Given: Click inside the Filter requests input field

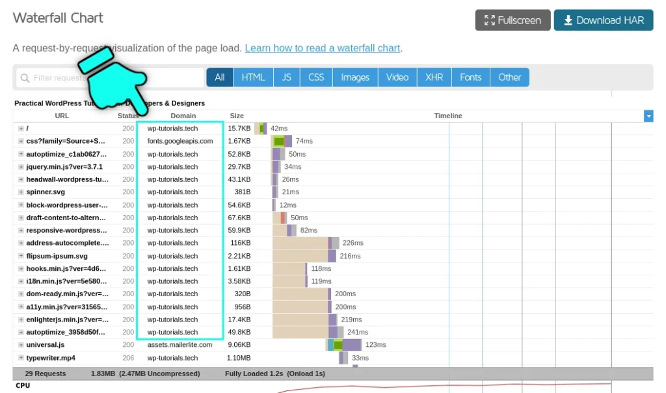Looking at the screenshot, I should (x=98, y=77).
